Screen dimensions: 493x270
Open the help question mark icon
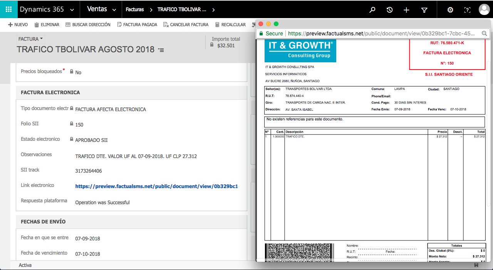pos(467,10)
